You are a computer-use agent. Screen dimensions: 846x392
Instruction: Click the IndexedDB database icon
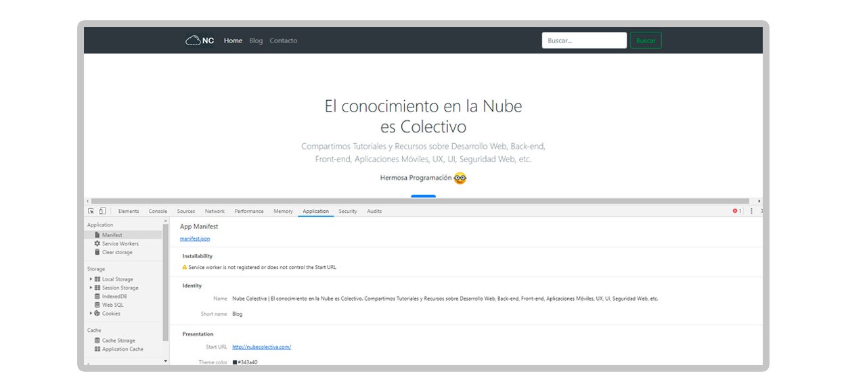coord(97,296)
